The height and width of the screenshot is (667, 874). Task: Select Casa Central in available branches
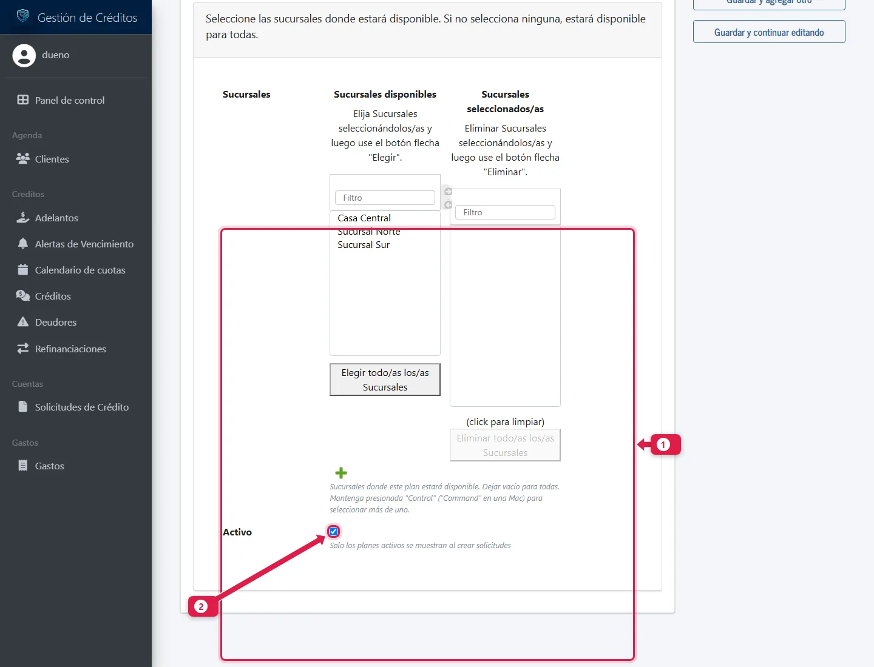click(385, 218)
